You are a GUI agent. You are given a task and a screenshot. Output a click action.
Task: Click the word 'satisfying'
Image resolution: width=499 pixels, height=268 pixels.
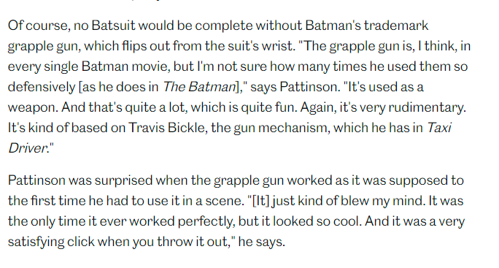[36, 242]
